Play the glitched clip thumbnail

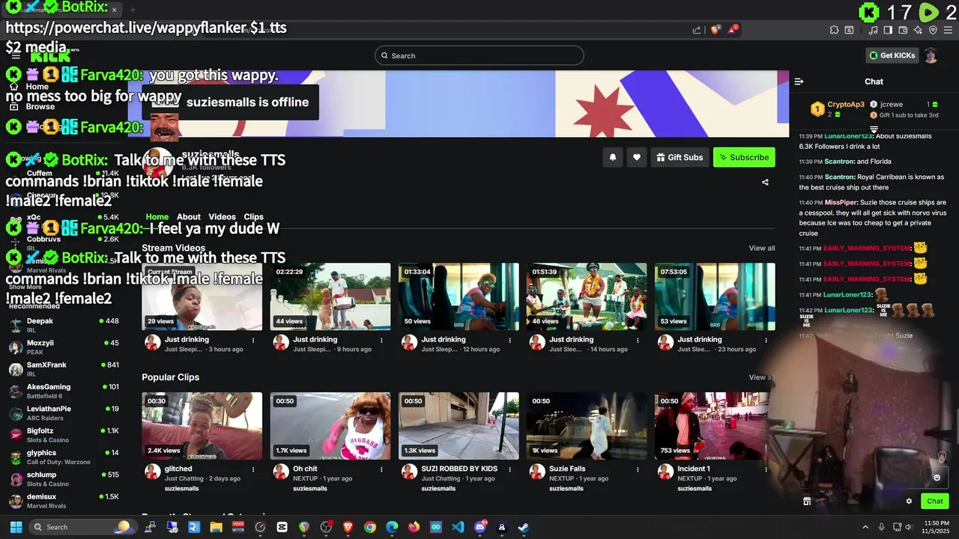(202, 426)
